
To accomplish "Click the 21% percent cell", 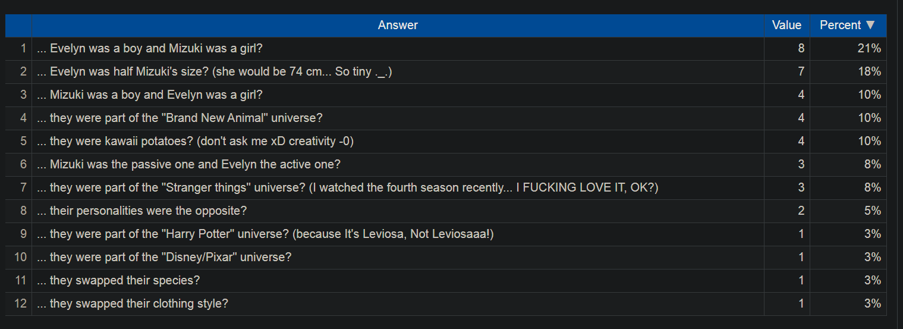I will pyautogui.click(x=848, y=48).
